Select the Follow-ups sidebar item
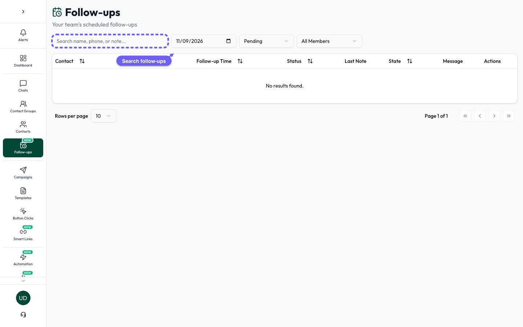 (x=23, y=148)
